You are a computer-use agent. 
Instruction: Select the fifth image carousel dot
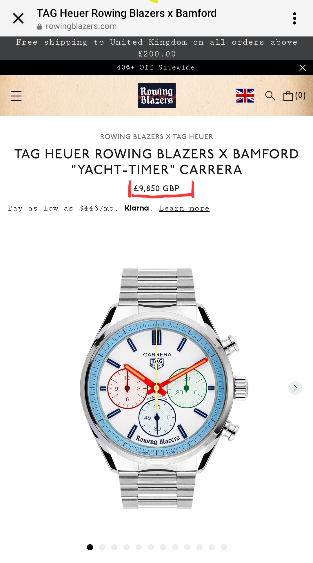(x=139, y=547)
